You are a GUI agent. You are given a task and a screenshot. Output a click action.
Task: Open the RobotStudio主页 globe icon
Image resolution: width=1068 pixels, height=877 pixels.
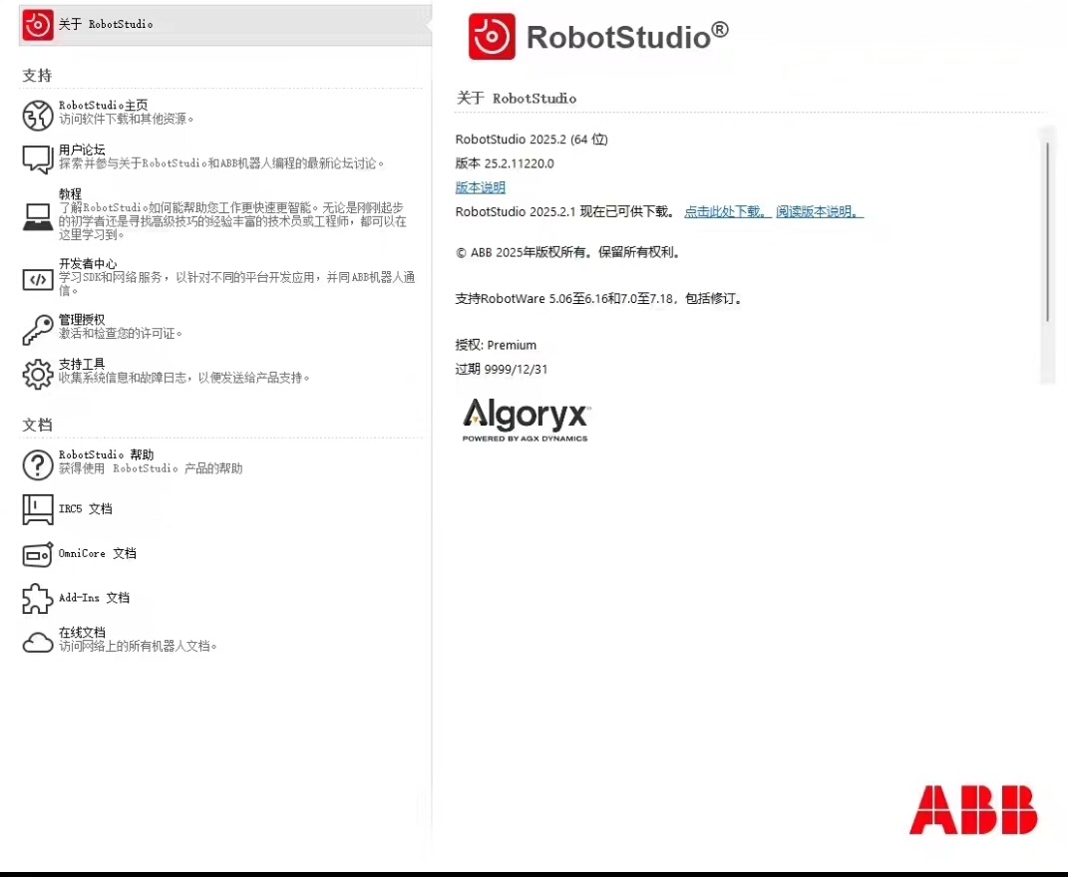click(x=38, y=115)
